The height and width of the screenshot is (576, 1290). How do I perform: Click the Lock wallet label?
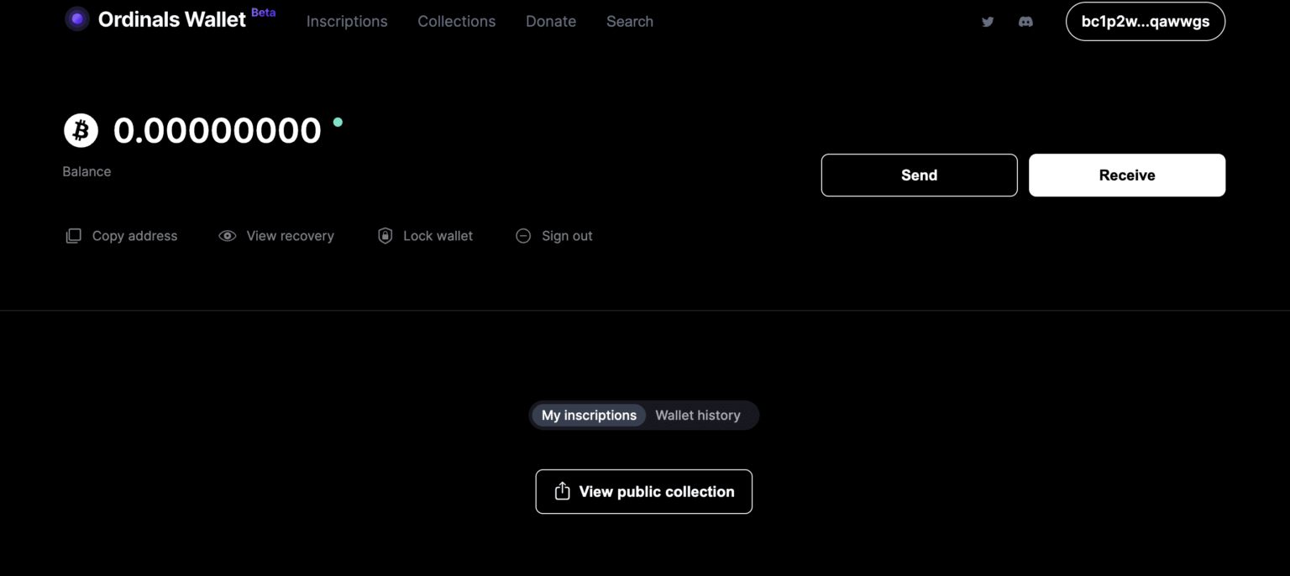[438, 236]
